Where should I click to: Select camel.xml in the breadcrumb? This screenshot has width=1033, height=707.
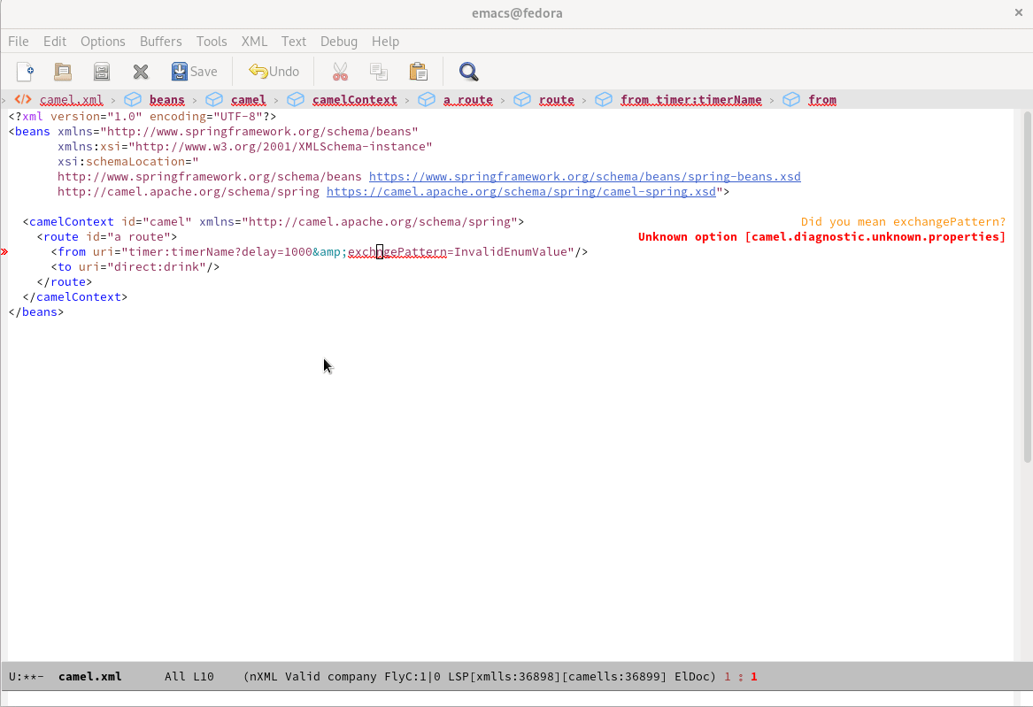(x=72, y=100)
